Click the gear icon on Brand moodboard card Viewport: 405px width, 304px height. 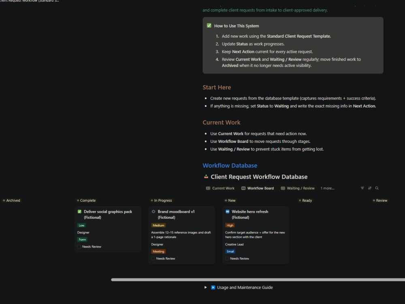153,211
